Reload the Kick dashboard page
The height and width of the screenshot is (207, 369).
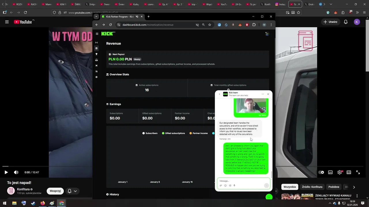click(x=110, y=25)
